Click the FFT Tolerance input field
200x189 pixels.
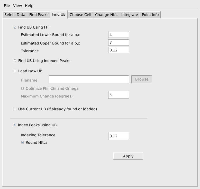[x=119, y=50]
